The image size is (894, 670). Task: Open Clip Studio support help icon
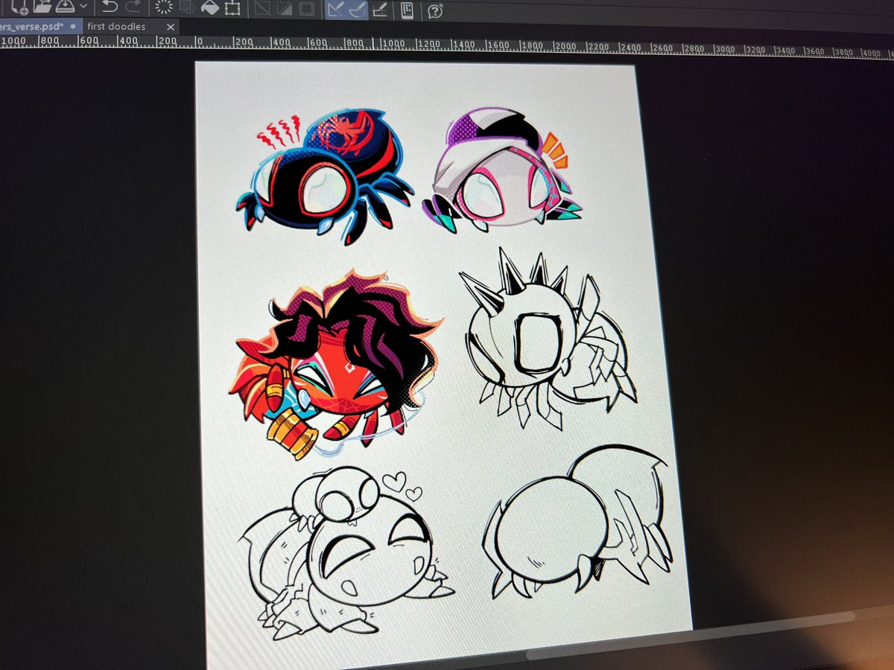pyautogui.click(x=436, y=11)
